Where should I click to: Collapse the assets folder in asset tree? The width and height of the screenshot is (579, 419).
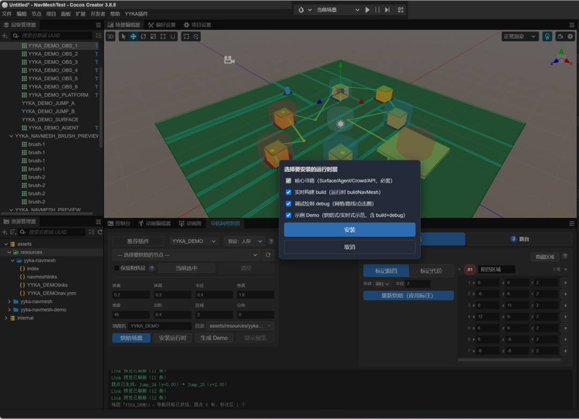(x=6, y=244)
